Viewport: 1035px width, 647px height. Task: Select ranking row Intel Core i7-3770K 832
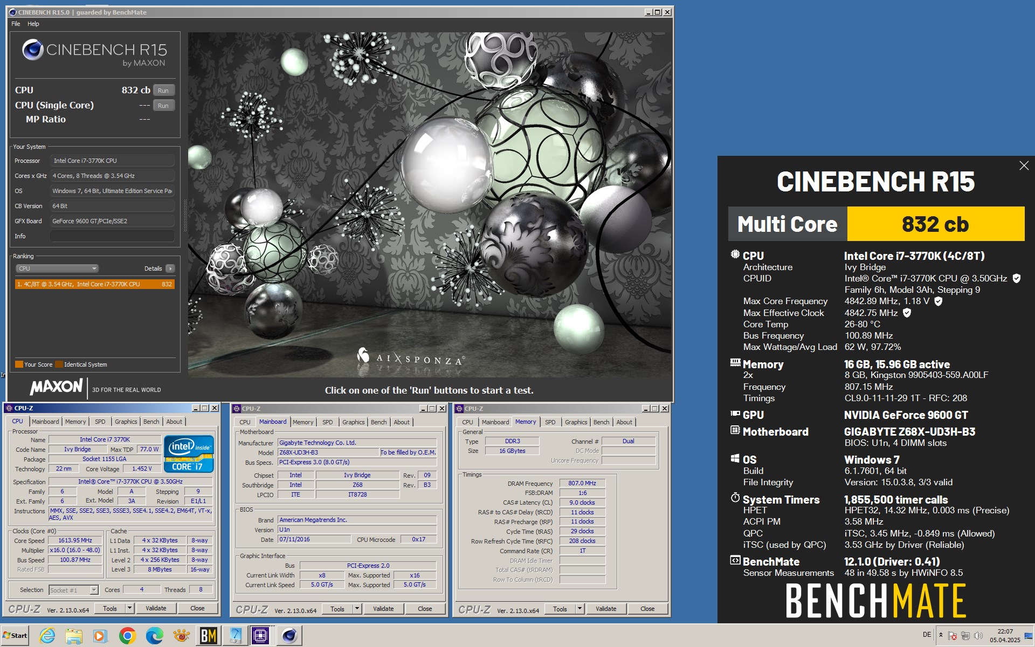[x=95, y=284]
